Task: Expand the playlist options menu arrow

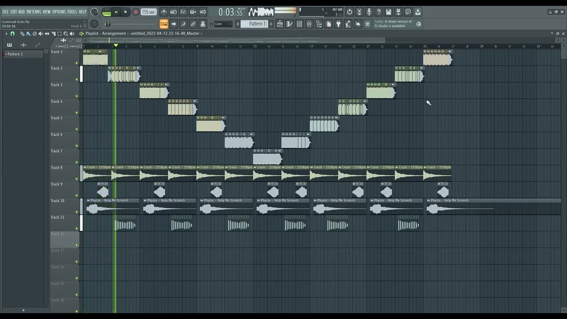Action: point(6,34)
